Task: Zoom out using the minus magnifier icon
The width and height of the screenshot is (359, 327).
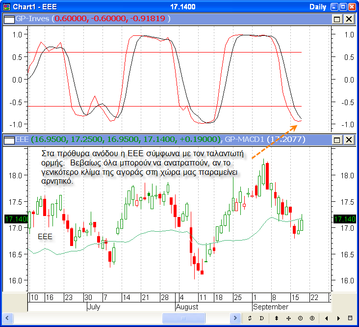Action: point(300,318)
